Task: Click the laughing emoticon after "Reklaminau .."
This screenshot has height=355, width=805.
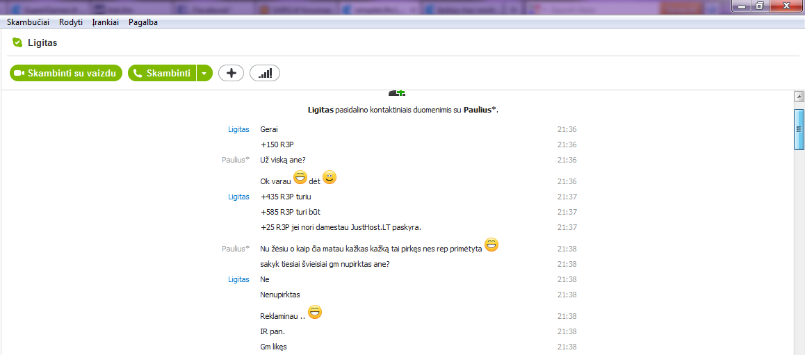Action: click(315, 312)
